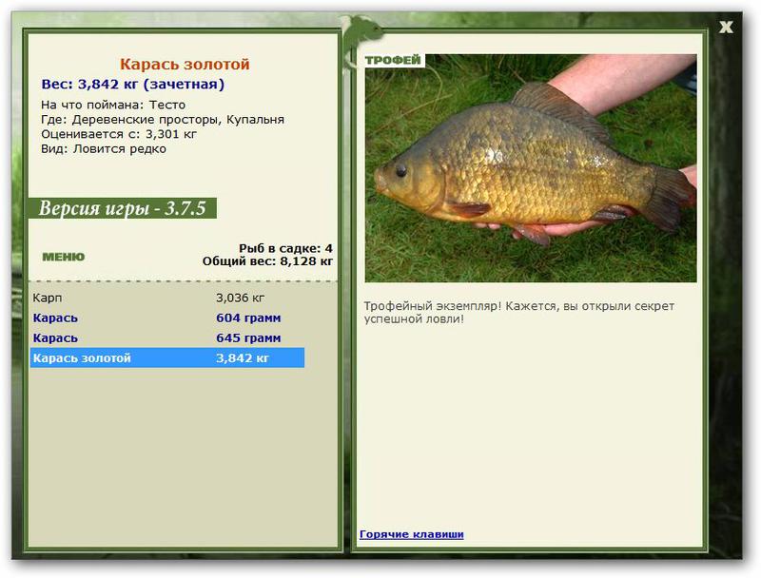Click the Где: Деревенские просторы, Купальня line
The width and height of the screenshot is (761, 578).
tap(163, 119)
